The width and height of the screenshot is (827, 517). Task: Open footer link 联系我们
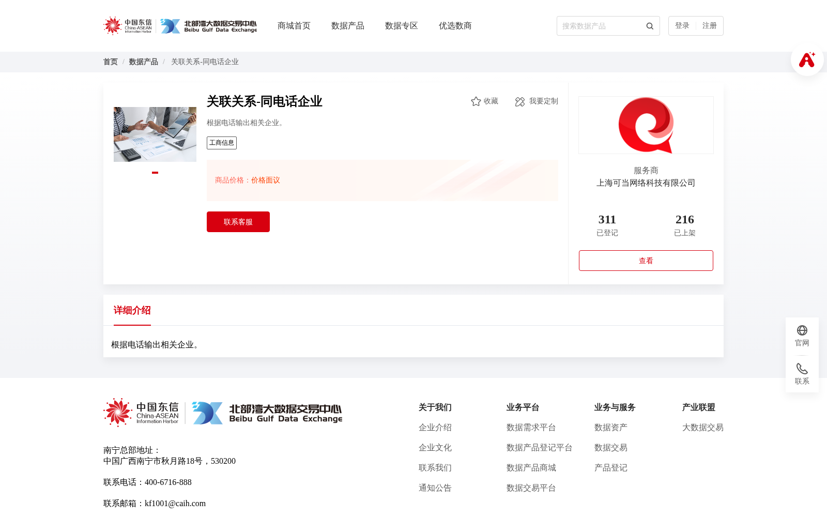[435, 468]
